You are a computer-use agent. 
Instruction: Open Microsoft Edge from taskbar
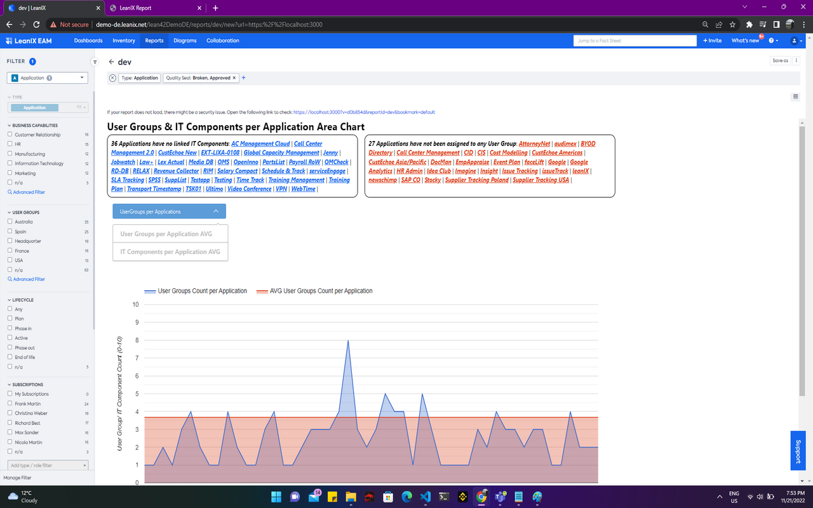coord(406,497)
